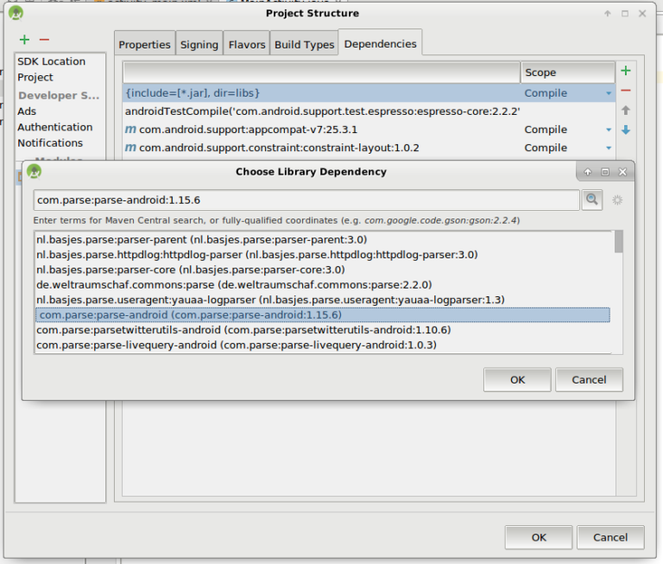Click the gear icon beside the search
Image resolution: width=663 pixels, height=564 pixels.
(x=617, y=200)
